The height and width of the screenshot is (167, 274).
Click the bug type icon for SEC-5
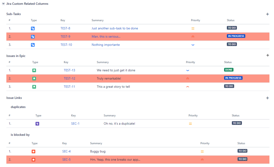(x=33, y=160)
